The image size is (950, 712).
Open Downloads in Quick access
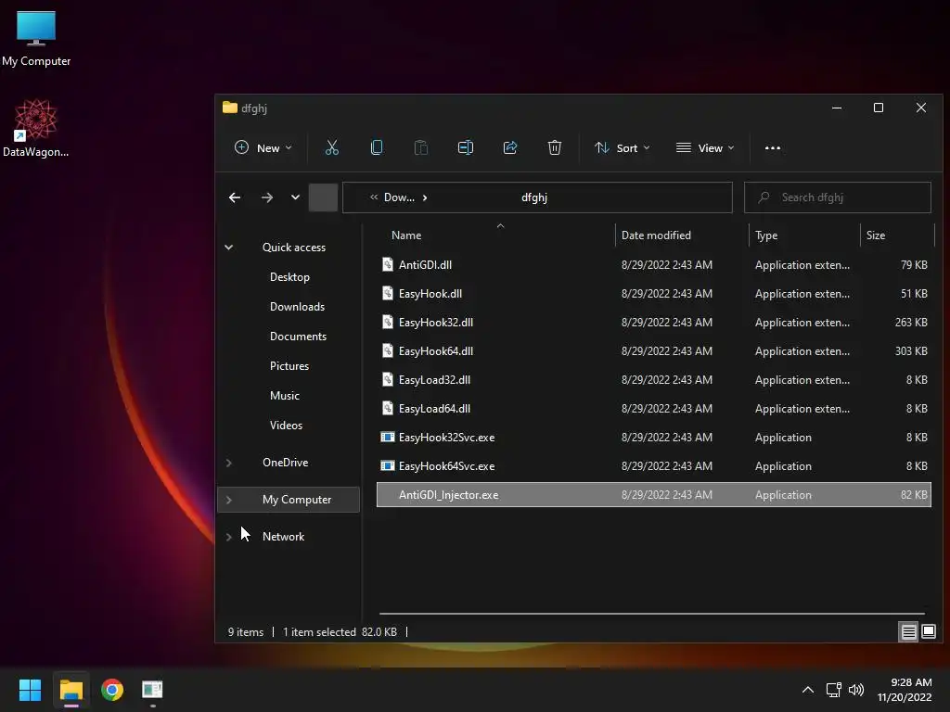[297, 306]
